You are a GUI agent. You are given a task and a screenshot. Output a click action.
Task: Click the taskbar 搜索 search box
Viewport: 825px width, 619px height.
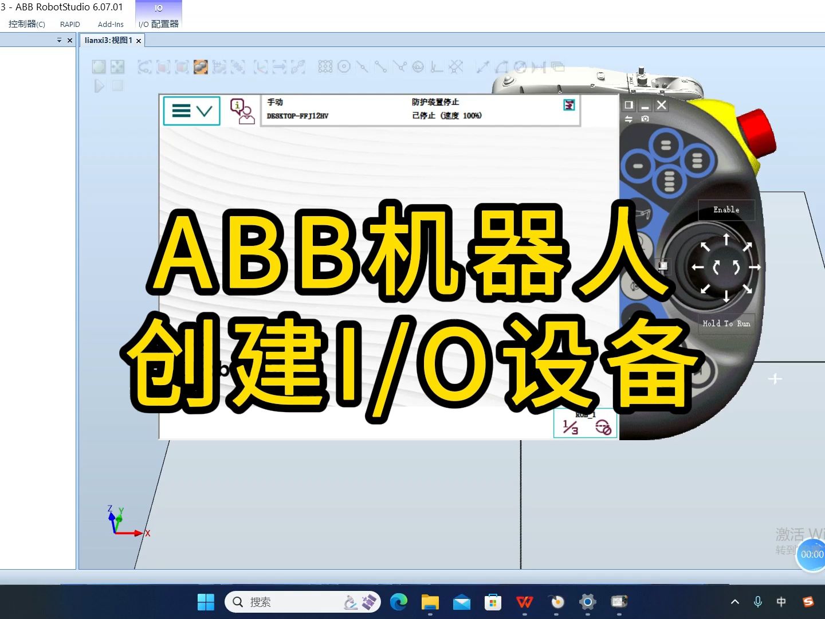click(x=302, y=602)
